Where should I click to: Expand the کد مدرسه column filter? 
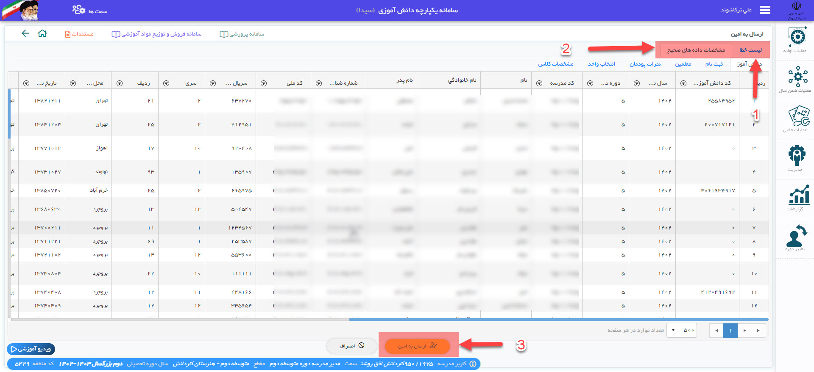click(539, 83)
